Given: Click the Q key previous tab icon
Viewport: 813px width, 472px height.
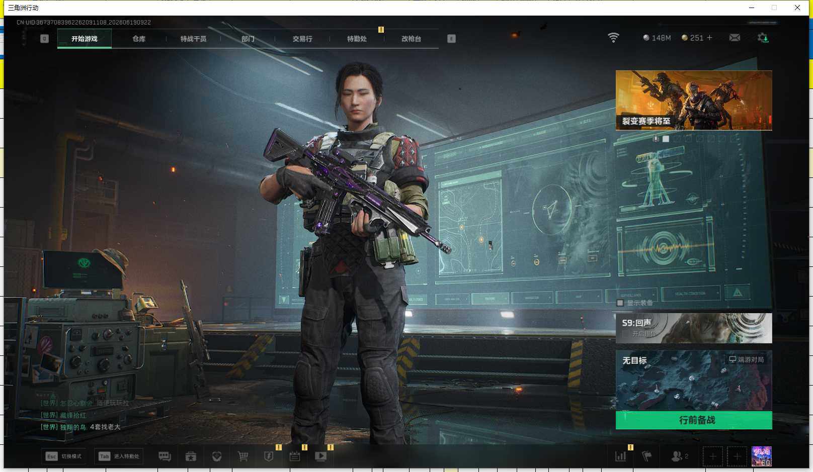Looking at the screenshot, I should tap(44, 39).
